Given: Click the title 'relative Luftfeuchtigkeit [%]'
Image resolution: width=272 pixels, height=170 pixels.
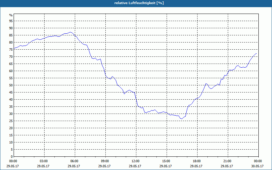Looking at the screenshot, I should tap(139, 3).
